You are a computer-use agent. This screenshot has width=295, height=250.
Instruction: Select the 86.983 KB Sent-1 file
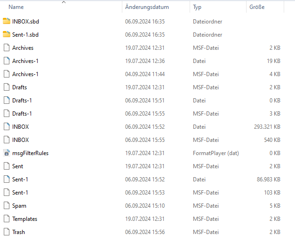[20, 179]
